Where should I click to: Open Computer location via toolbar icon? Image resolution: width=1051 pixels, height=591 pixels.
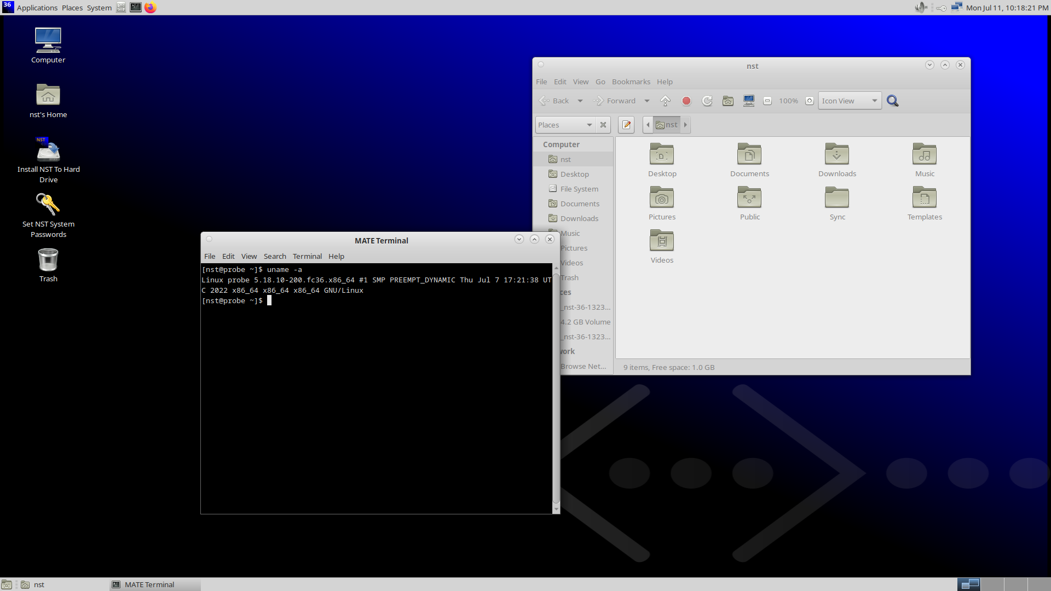(749, 101)
